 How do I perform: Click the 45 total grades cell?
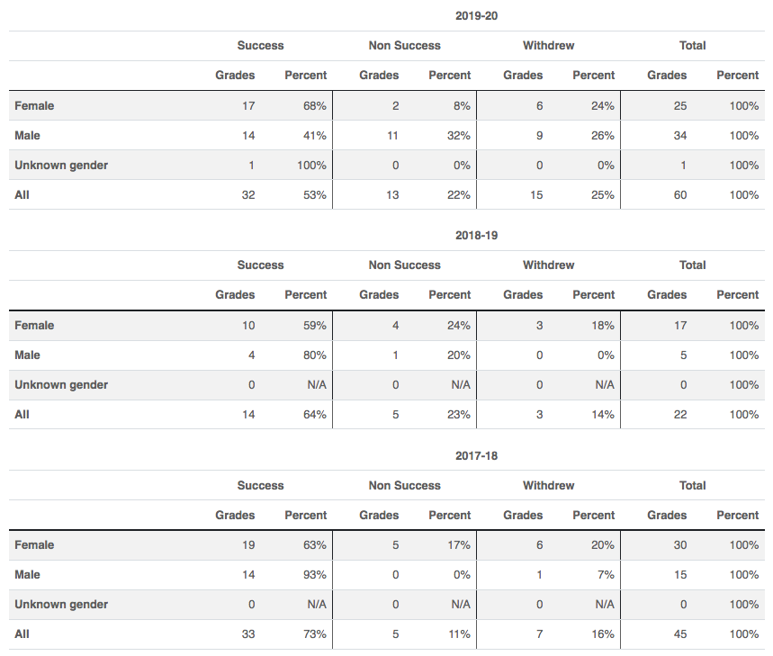[679, 634]
